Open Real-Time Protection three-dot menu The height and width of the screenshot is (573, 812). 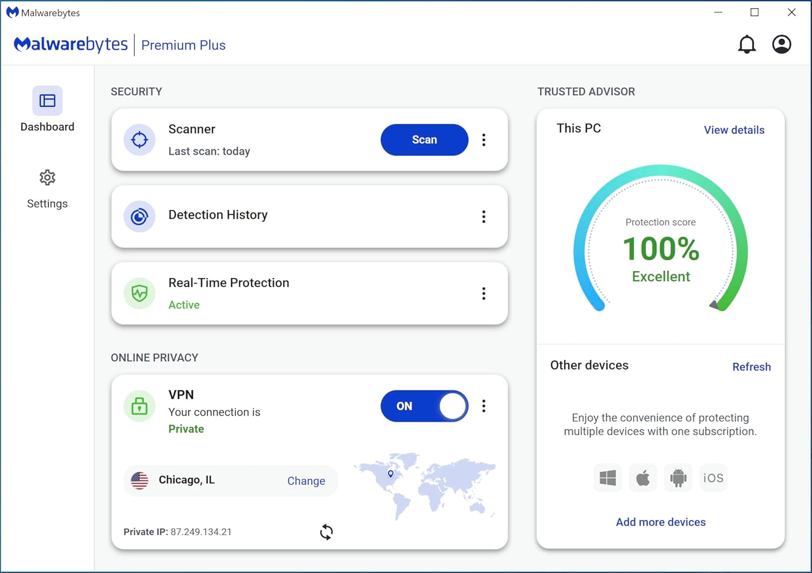483,293
